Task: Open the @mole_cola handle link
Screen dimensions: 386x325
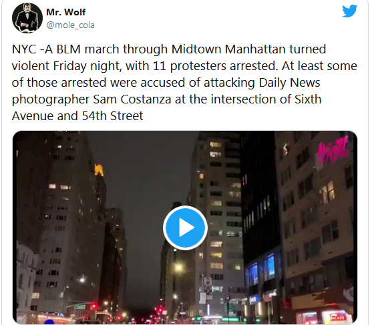Action: [x=70, y=25]
